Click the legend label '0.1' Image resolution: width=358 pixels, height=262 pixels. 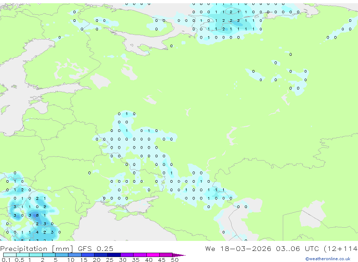pos(6,260)
